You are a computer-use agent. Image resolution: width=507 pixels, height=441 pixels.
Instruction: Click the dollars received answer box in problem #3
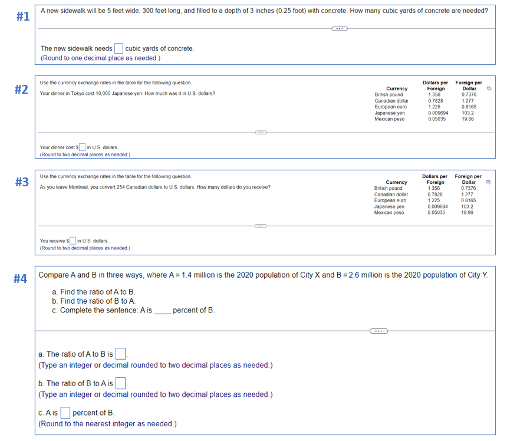(73, 239)
